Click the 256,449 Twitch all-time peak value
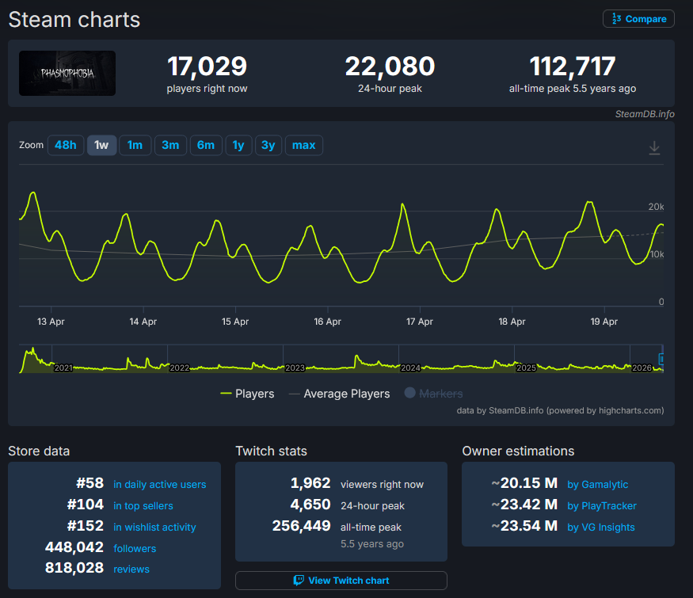The image size is (693, 598). [x=302, y=525]
